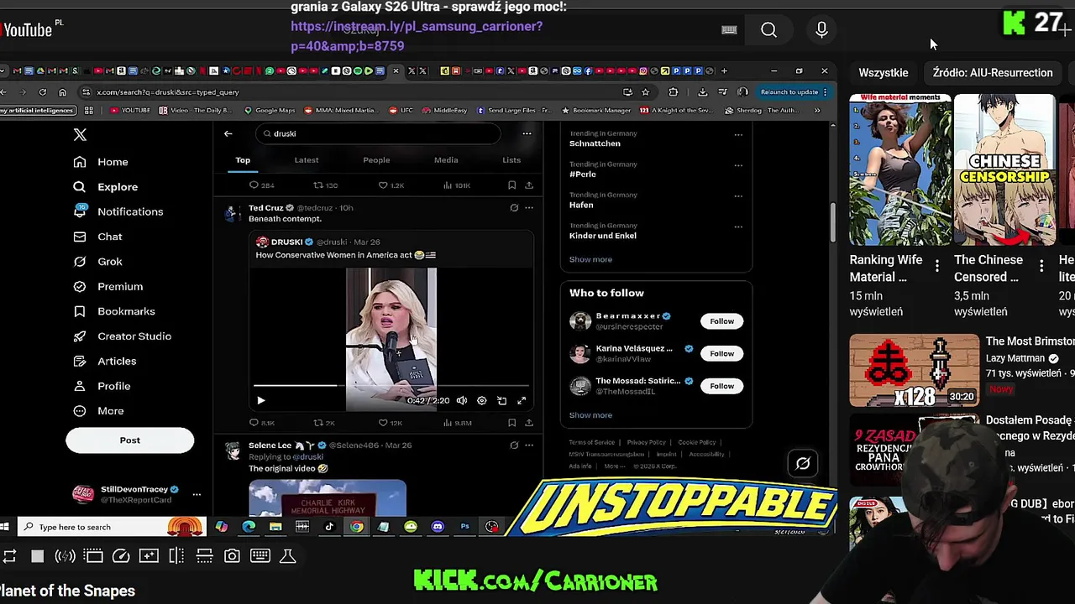Open Grok in the X sidebar
The width and height of the screenshot is (1075, 604).
coord(97,262)
